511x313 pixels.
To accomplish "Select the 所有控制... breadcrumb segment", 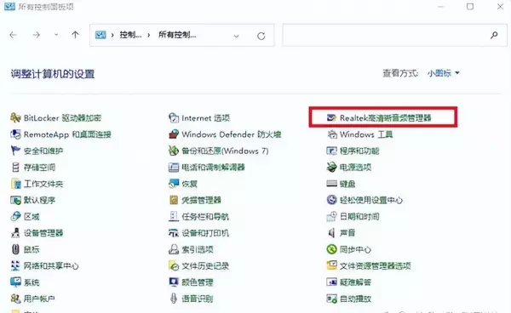I will [x=177, y=35].
